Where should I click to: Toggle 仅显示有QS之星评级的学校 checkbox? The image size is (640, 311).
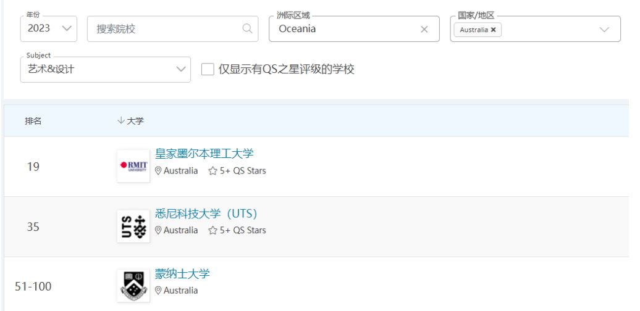(208, 69)
